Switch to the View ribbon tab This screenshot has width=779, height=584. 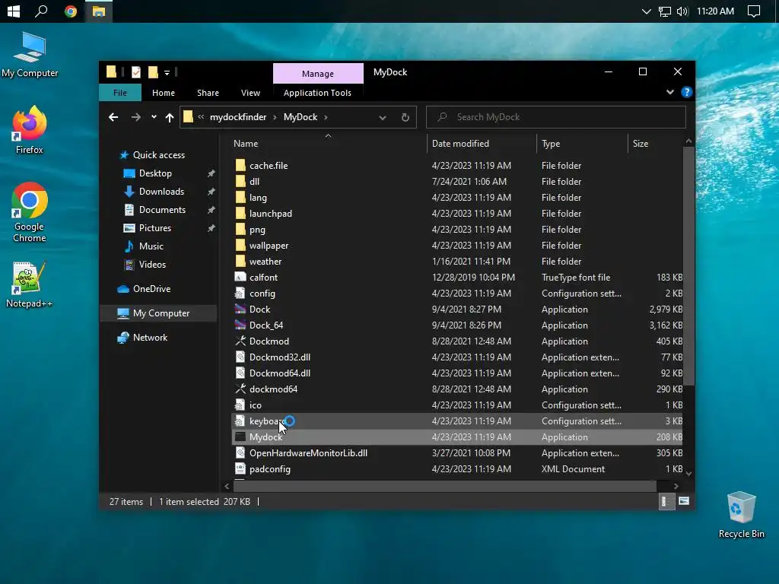click(x=250, y=93)
